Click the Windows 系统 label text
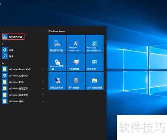The image size is (167, 140). click(16, 101)
